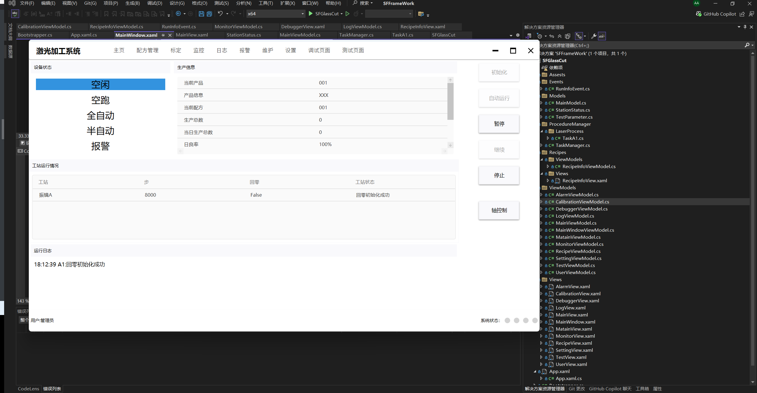The height and width of the screenshot is (393, 757).
Task: Open Properties wrench icon in Solution Explorer
Action: [x=594, y=36]
